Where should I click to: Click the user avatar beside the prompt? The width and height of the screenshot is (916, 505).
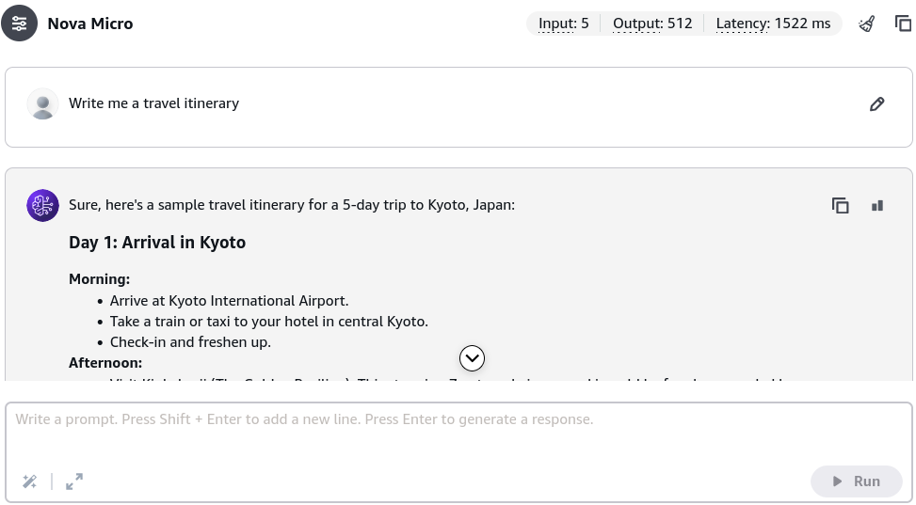[42, 104]
